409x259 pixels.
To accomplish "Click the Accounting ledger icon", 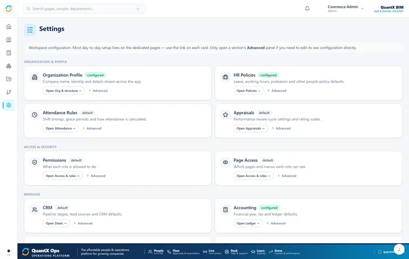I will (226, 210).
